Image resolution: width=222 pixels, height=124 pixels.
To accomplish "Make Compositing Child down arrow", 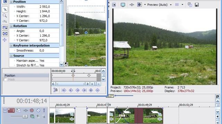I will (44, 116).
